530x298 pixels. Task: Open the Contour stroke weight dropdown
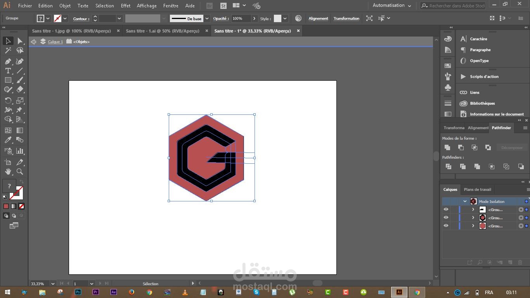[x=119, y=19]
